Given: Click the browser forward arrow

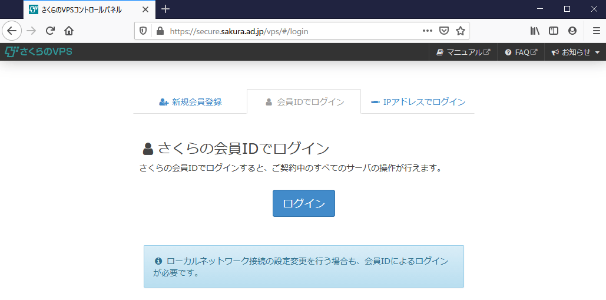Looking at the screenshot, I should (x=32, y=31).
